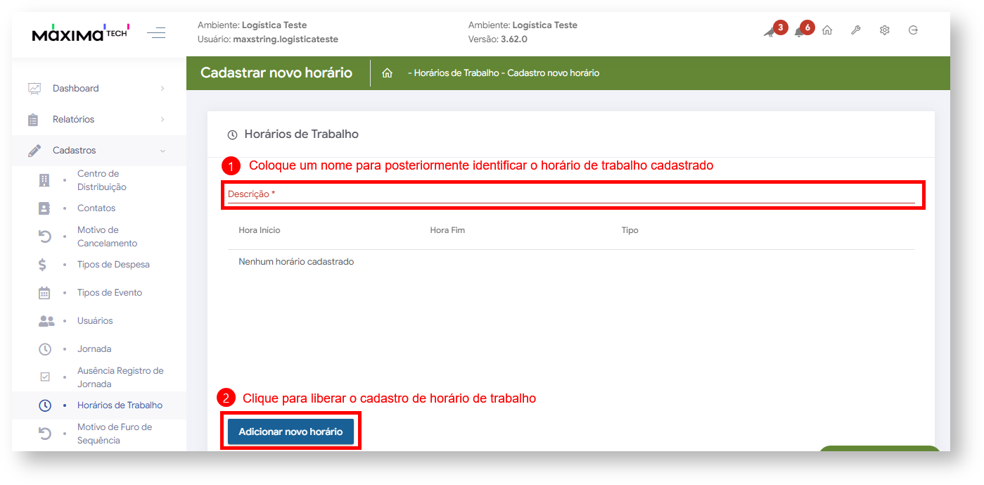Click the Usuários people icon

click(46, 321)
